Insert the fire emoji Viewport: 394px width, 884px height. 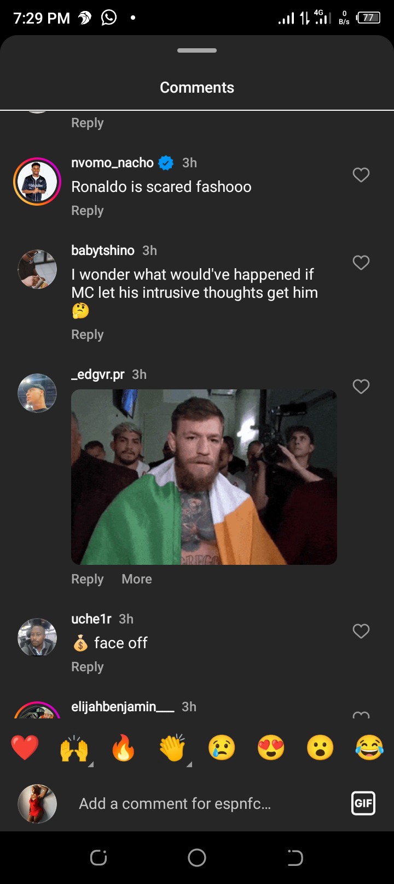pos(123,747)
